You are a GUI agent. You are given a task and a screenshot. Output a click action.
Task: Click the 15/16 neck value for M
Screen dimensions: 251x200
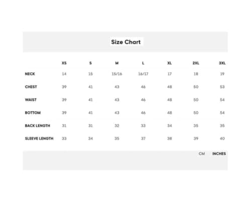click(117, 74)
